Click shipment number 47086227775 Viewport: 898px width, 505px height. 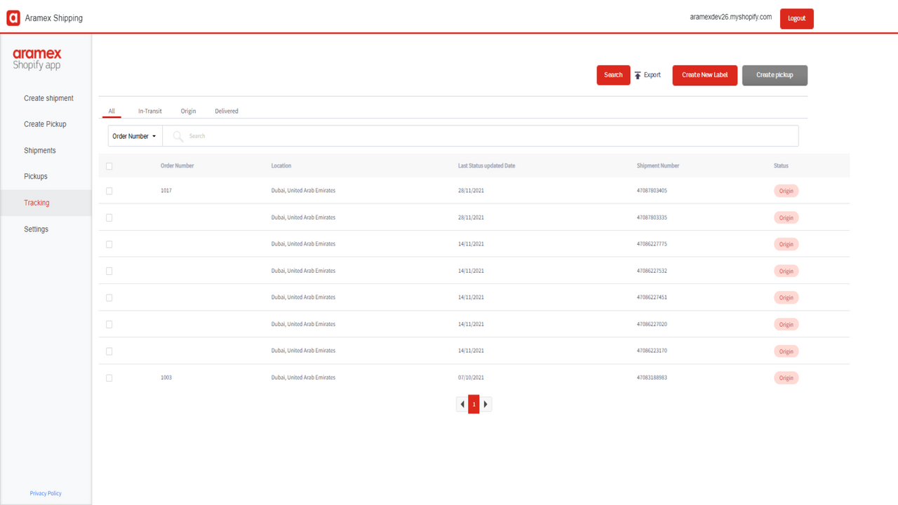coord(652,244)
